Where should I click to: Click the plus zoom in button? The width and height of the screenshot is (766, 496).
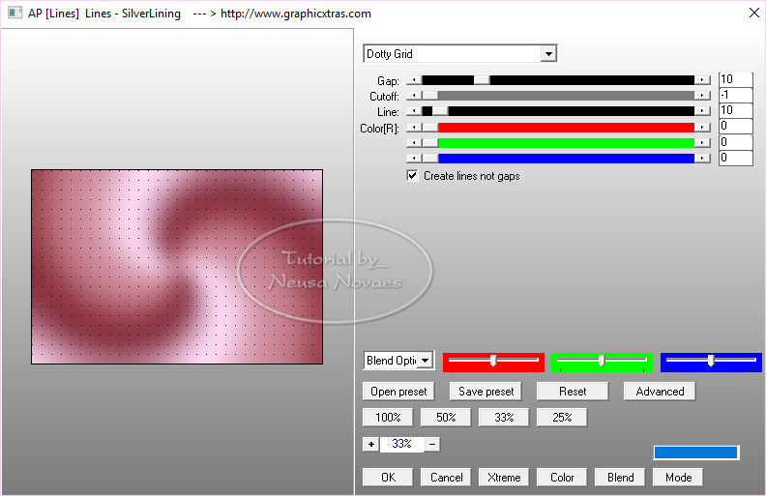point(371,444)
